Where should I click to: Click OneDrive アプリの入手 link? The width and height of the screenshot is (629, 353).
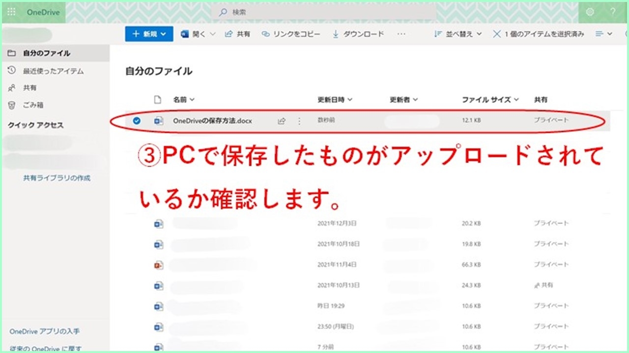pyautogui.click(x=45, y=331)
